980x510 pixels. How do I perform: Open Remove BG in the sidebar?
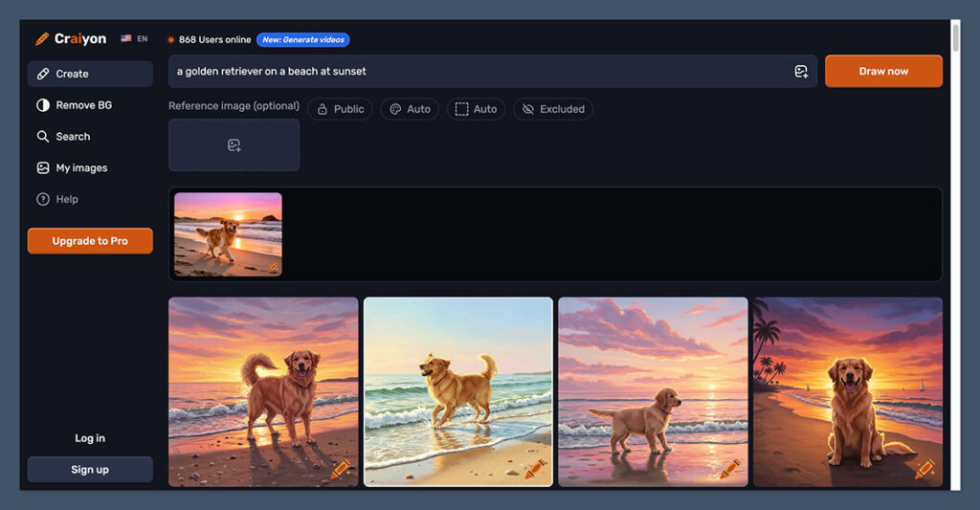click(90, 105)
